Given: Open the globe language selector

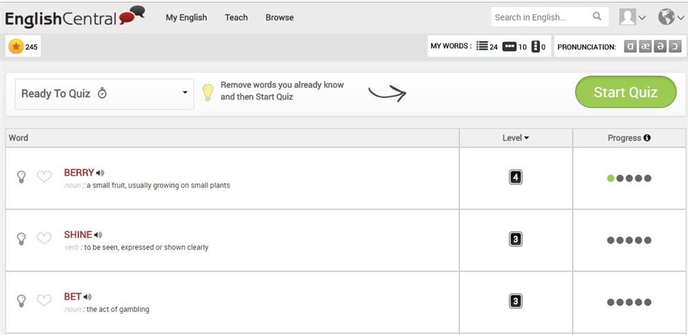Looking at the screenshot, I should [x=671, y=17].
